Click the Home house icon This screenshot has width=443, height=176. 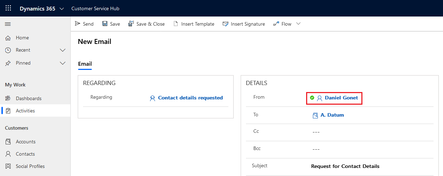(x=8, y=38)
